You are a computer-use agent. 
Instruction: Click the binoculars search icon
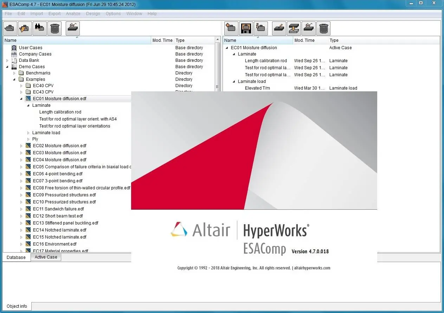pyautogui.click(x=40, y=28)
